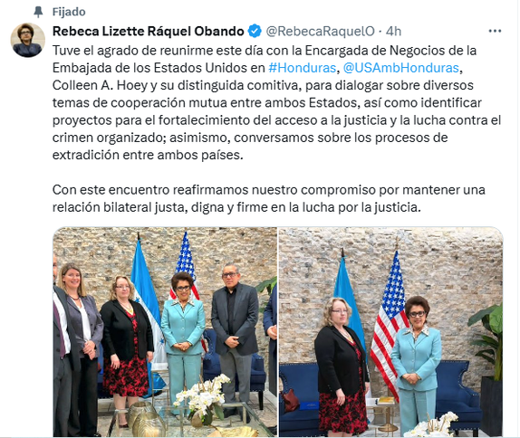Open the @USAmbHonduras mention link

pyautogui.click(x=400, y=68)
